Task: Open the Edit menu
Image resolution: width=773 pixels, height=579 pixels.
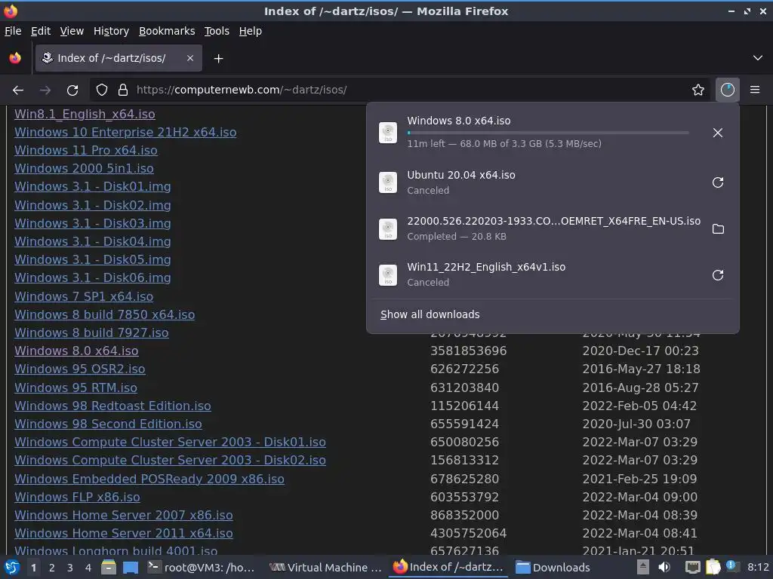Action: click(41, 31)
